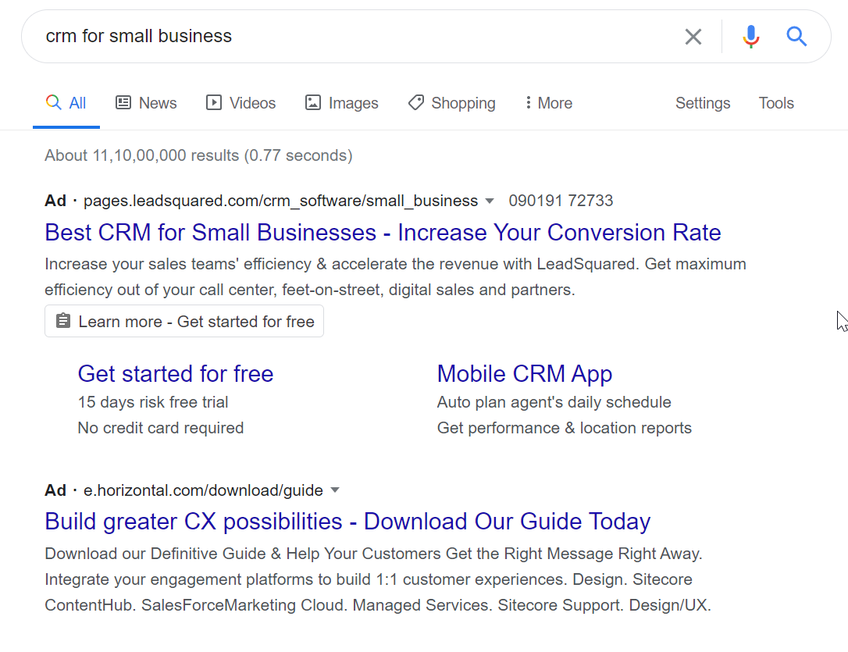Click the pages.leadsquared.com ad URL text
Image resolution: width=848 pixels, height=652 pixels.
coord(280,201)
